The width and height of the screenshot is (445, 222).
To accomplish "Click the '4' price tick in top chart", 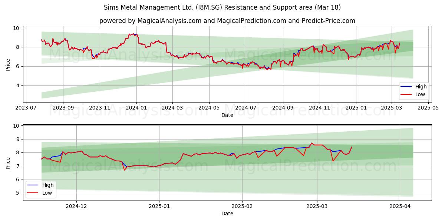I will pos(19,85).
